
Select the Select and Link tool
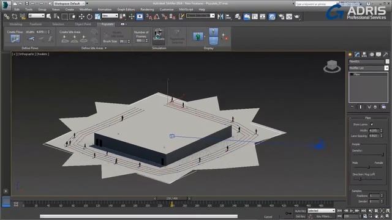(7, 16)
